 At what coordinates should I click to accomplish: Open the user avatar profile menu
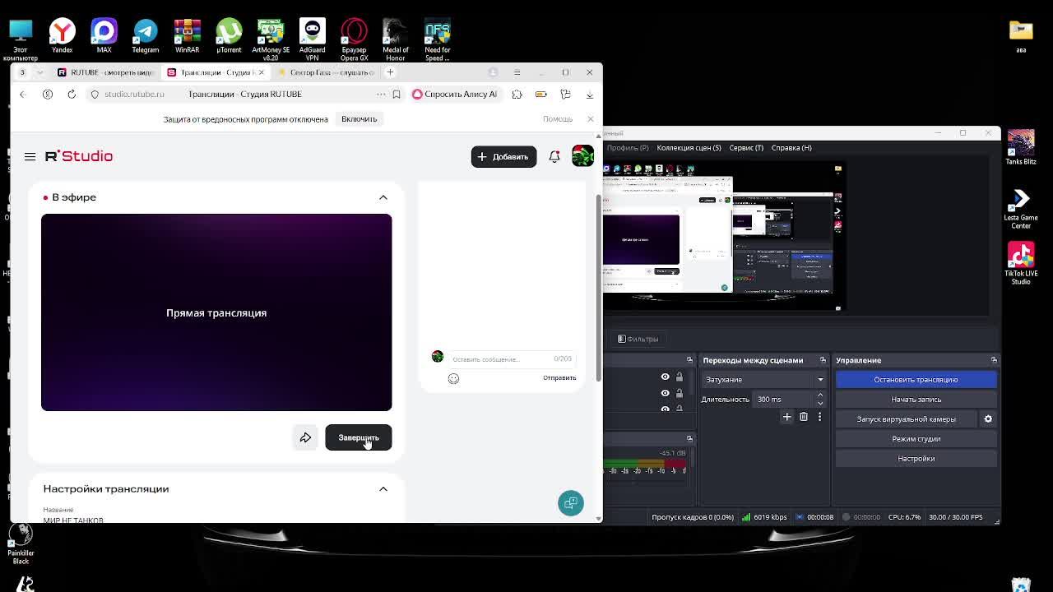click(x=582, y=156)
